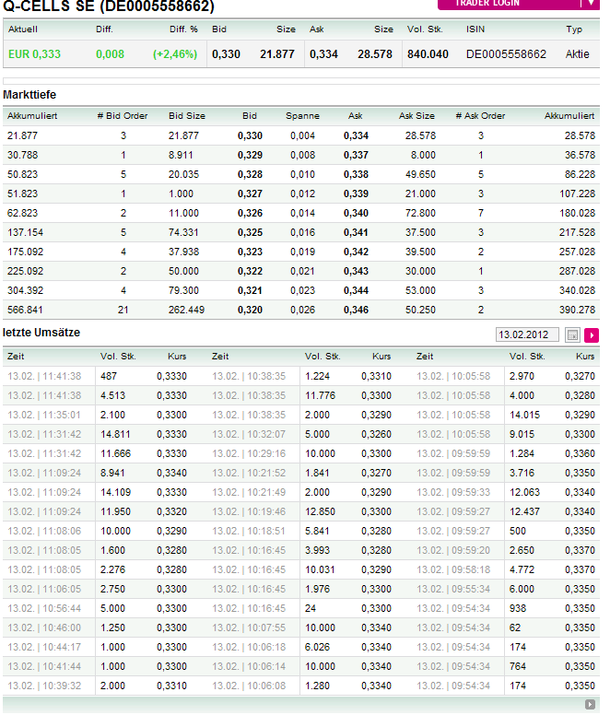Click the ISIN value DE0005558662
The image size is (610, 727).
(506, 54)
